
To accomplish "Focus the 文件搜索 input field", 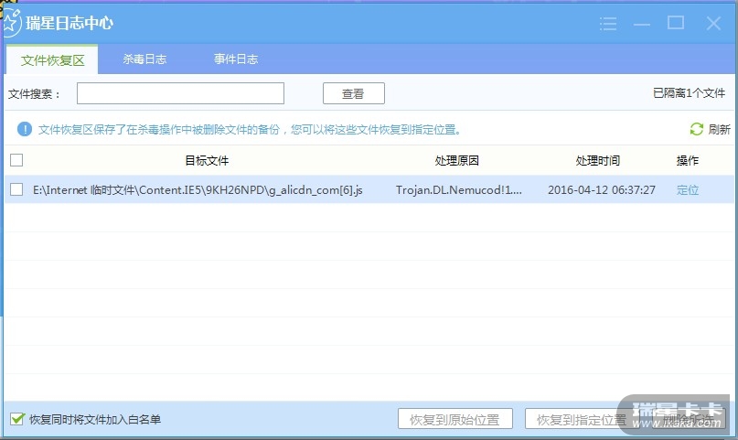I will [x=180, y=93].
